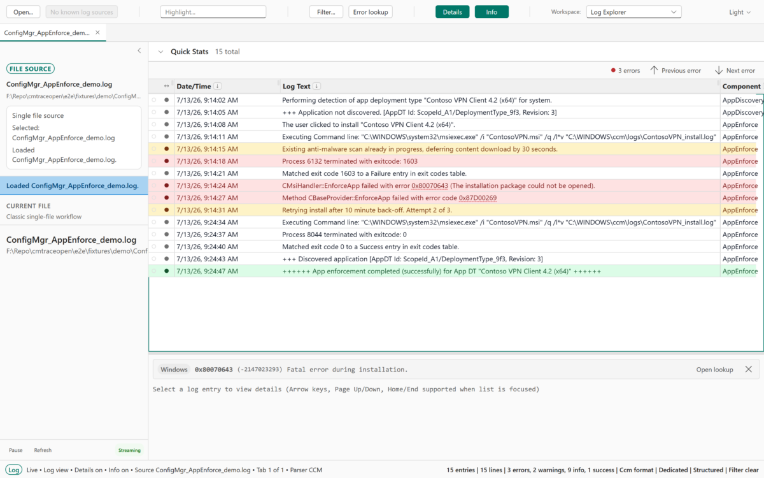
Task: Toggle marker circle on 9:14:05 AM row
Action: click(x=154, y=112)
